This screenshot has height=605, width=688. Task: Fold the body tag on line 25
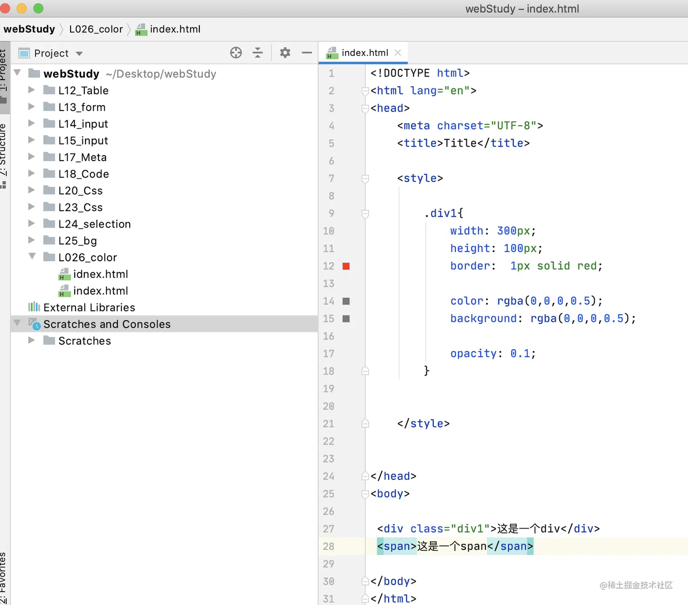click(365, 494)
